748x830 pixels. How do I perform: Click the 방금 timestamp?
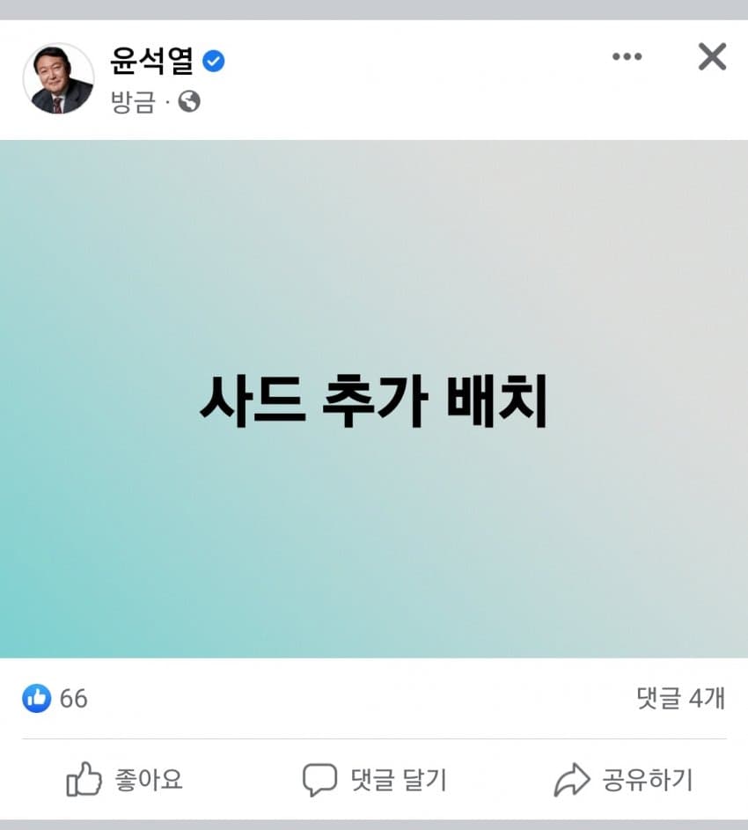(x=133, y=101)
